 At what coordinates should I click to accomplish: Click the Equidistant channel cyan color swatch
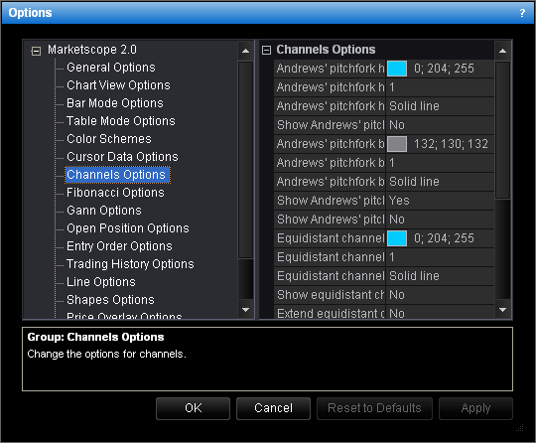pos(397,238)
